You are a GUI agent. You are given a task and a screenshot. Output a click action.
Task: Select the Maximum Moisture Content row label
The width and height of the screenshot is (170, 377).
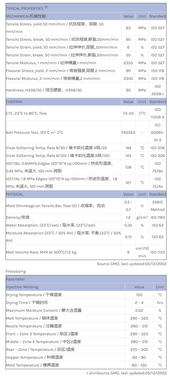[x=44, y=310]
